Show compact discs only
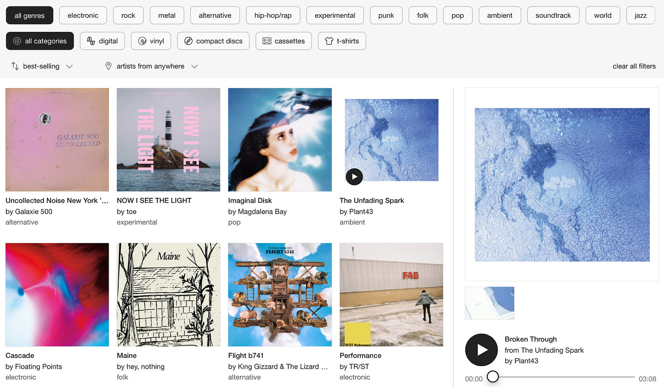The width and height of the screenshot is (664, 387). tap(213, 41)
